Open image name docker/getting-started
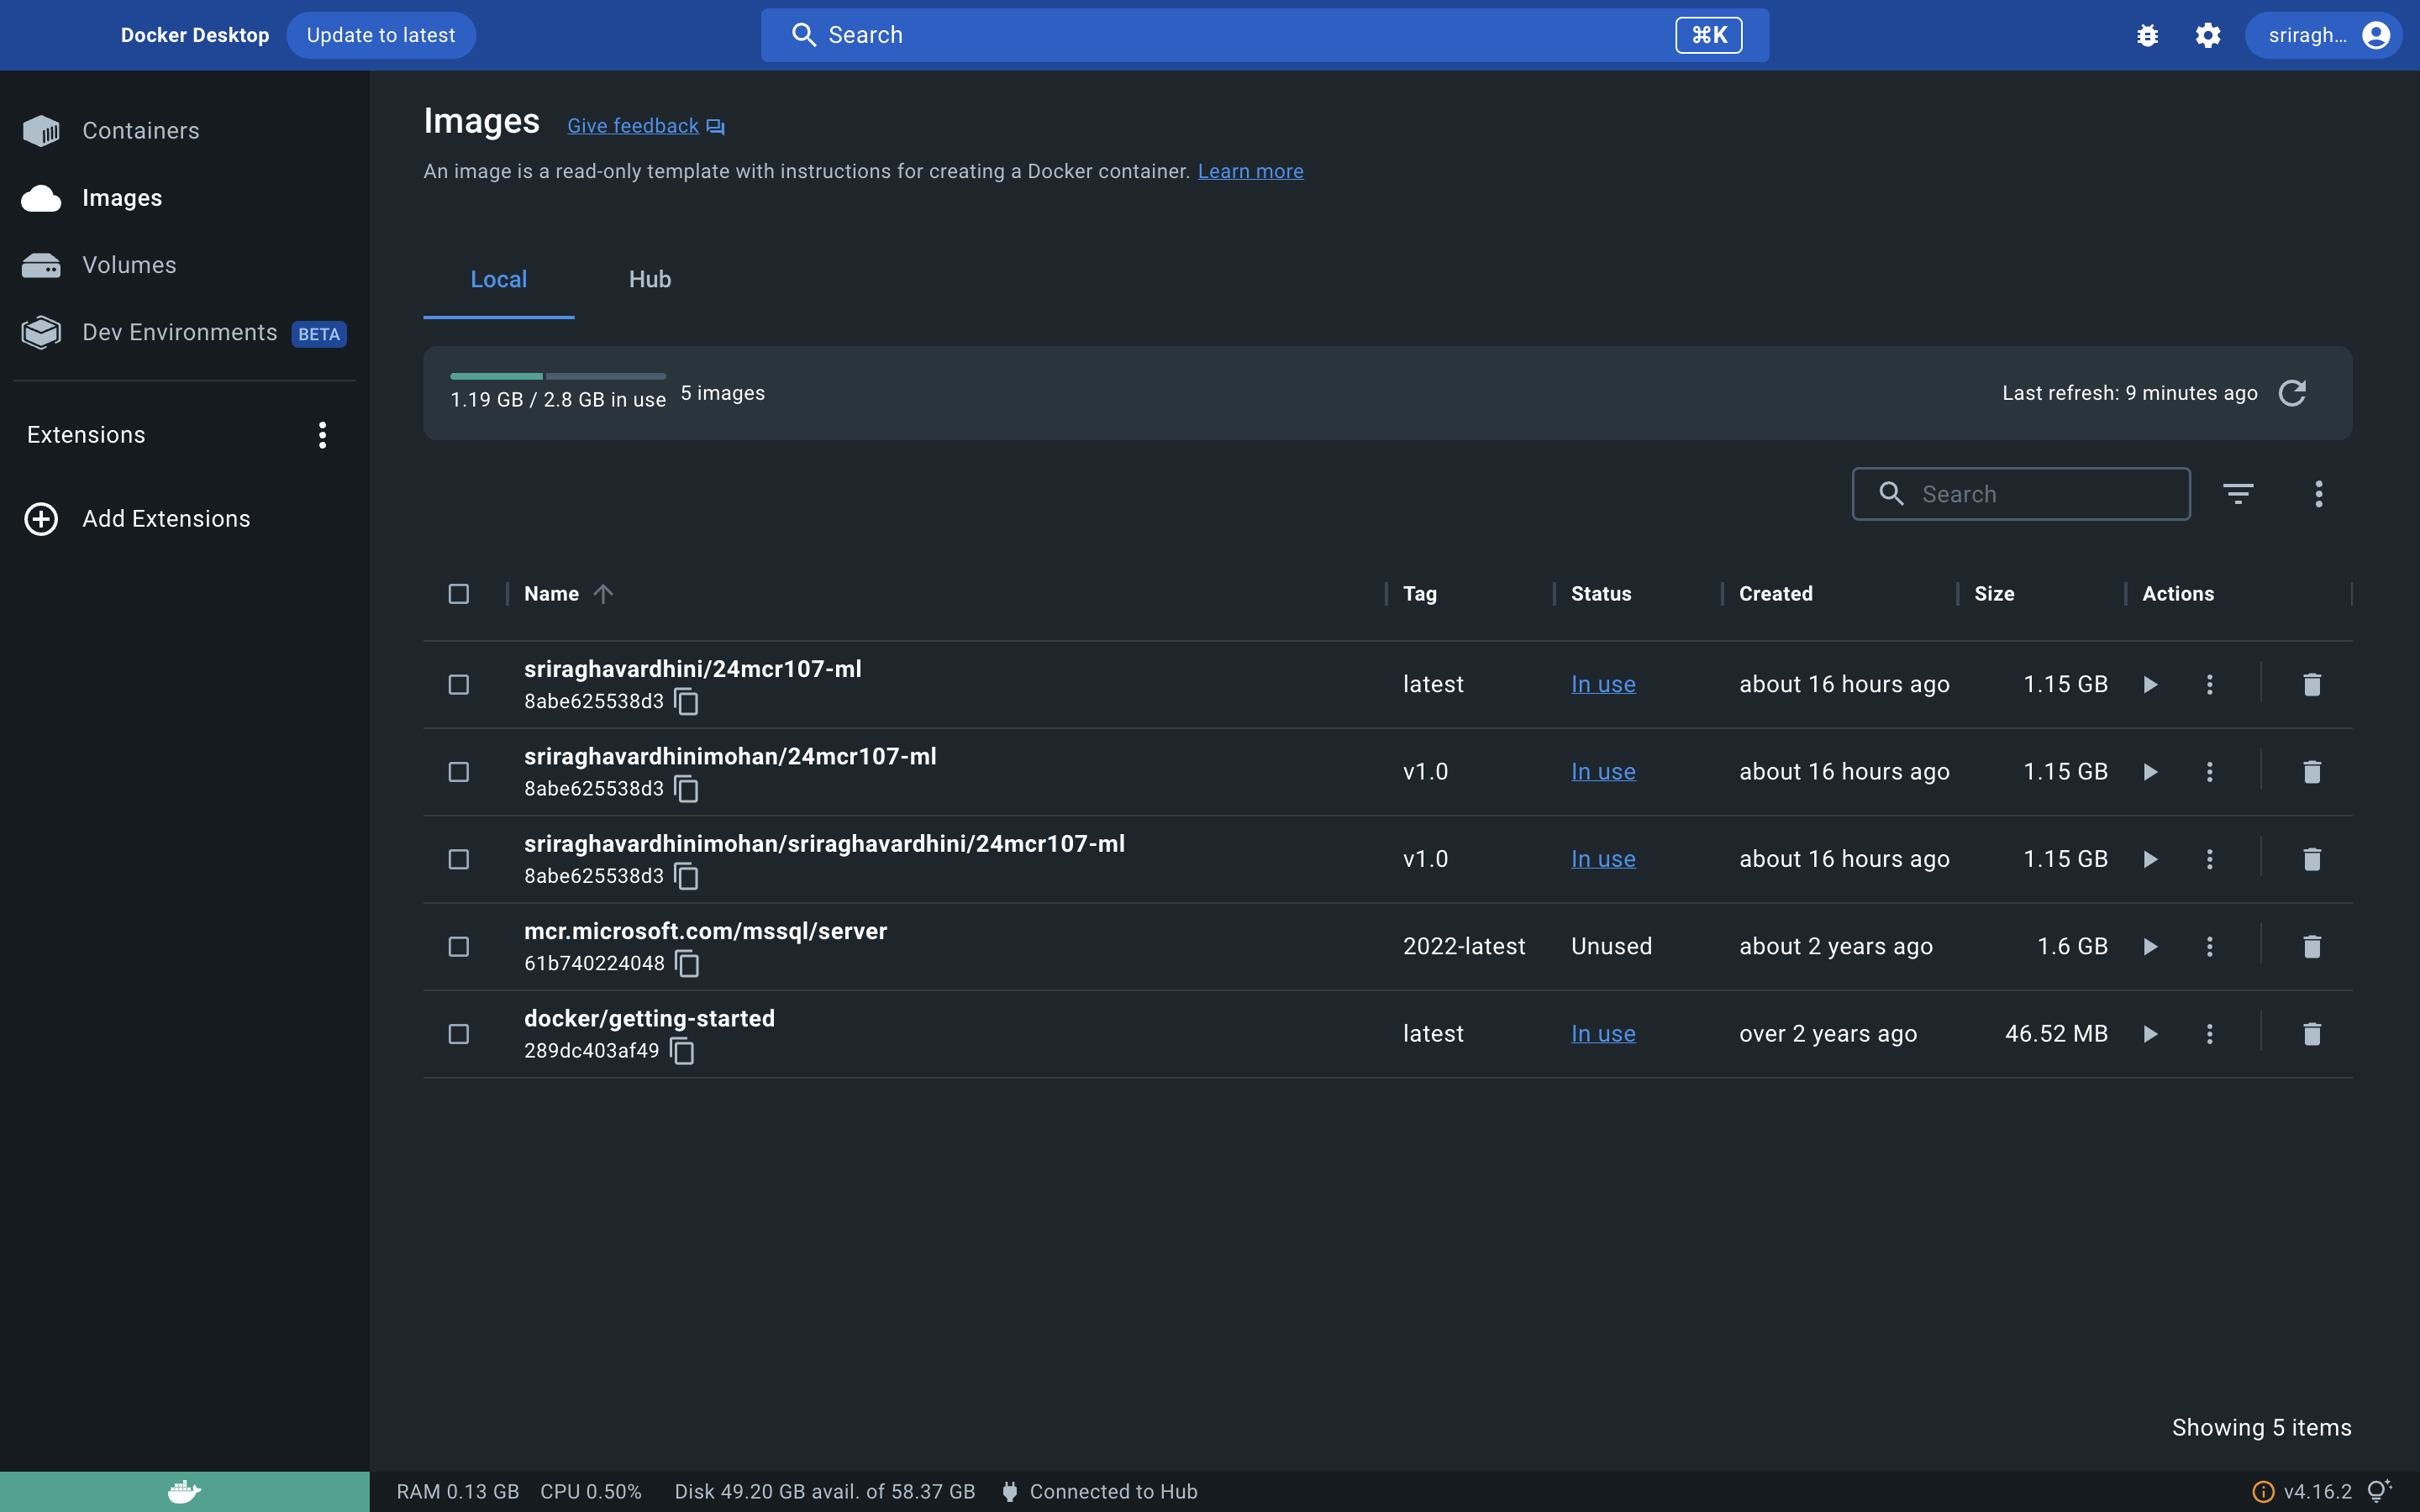Screen dimensions: 2420x1512 coord(649,1018)
